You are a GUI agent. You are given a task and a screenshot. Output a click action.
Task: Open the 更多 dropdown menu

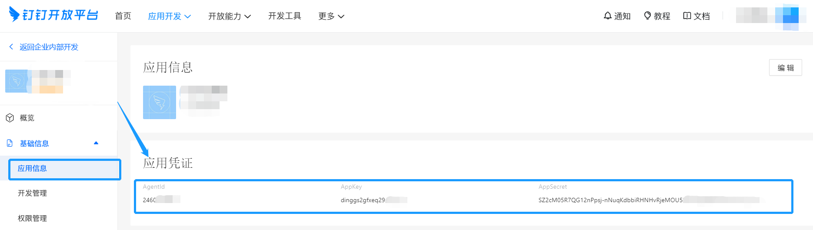click(331, 16)
